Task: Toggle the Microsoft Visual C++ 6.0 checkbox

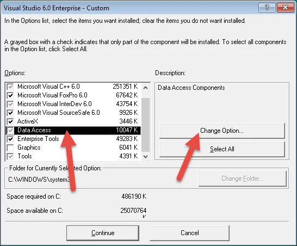Action: 10,87
